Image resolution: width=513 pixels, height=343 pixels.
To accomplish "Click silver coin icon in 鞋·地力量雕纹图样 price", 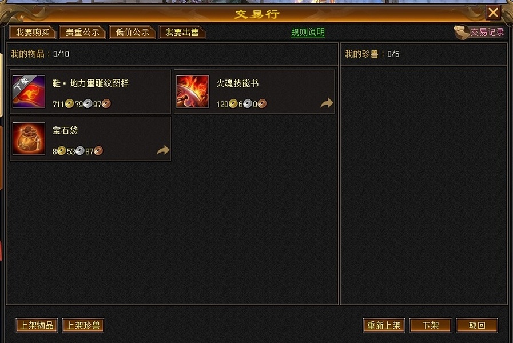I will tap(88, 104).
